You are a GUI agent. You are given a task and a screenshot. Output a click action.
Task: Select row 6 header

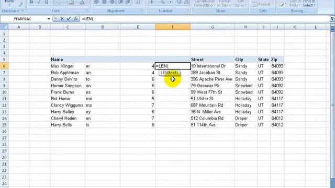pyautogui.click(x=4, y=66)
